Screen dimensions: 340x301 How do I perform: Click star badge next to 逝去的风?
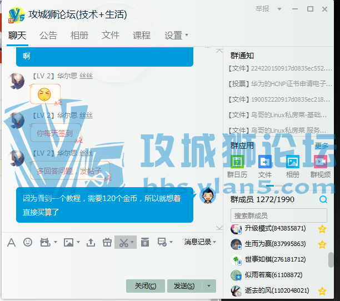point(322,291)
